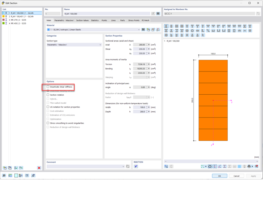Select the Z-shaped section icon
Viewport: 263px width, 197px height.
click(208, 31)
